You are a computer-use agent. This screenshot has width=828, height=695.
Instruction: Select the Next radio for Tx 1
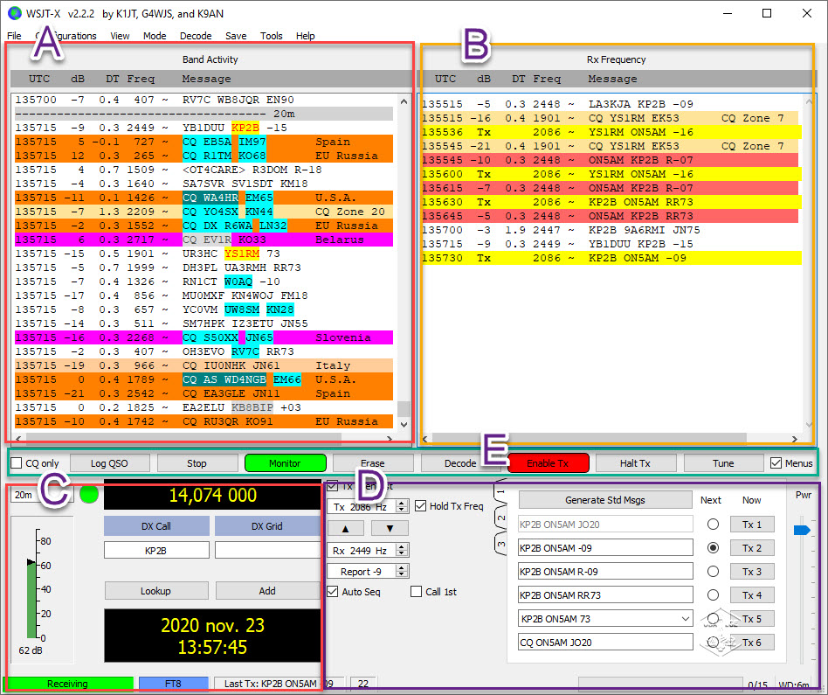coord(713,525)
